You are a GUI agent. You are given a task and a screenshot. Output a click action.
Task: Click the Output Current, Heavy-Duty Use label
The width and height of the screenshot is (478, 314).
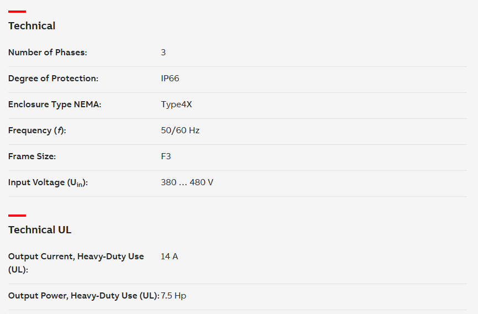[76, 257]
